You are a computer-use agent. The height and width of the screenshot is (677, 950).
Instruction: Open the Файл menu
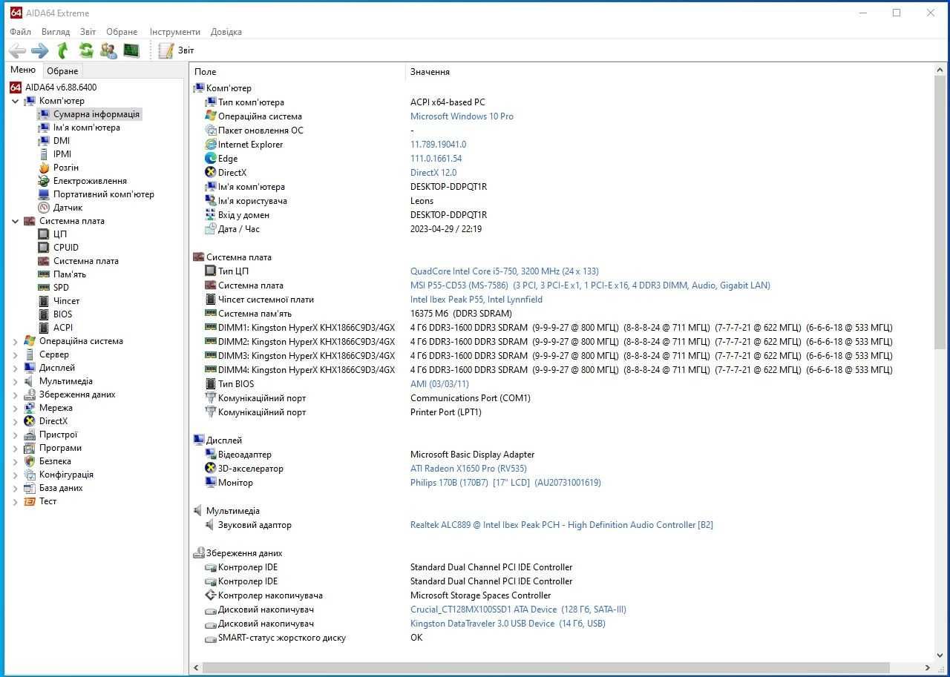(x=21, y=32)
